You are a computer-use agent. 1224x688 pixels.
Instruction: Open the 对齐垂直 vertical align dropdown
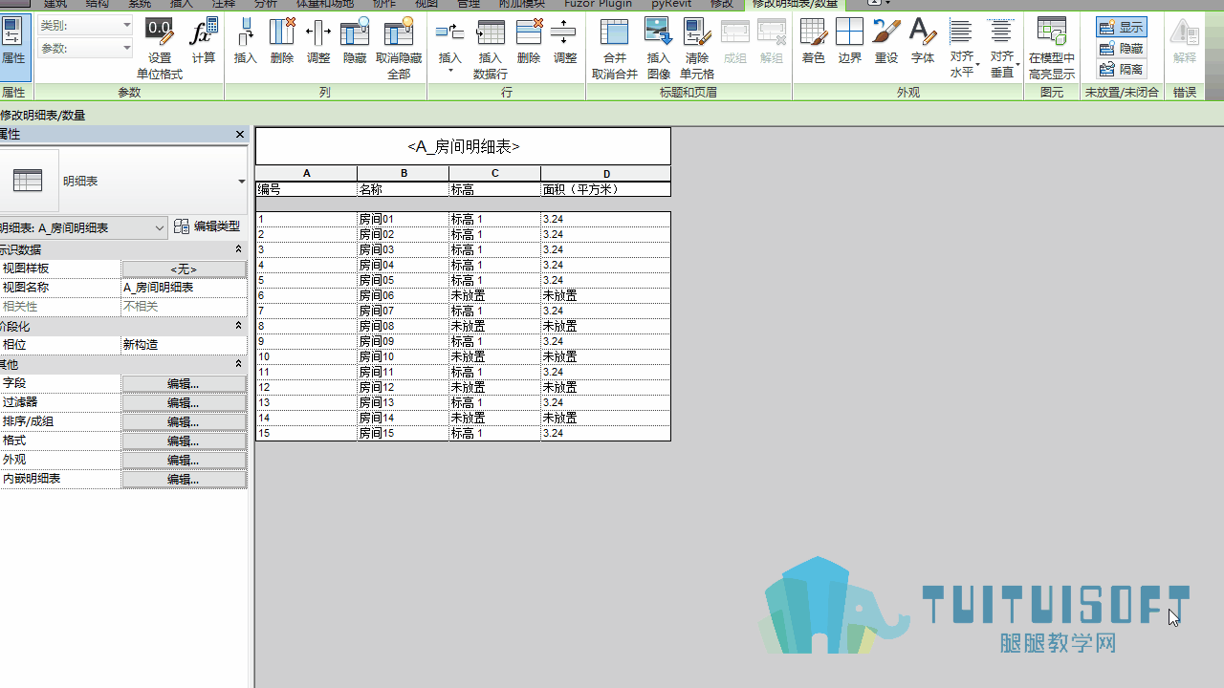tap(1002, 49)
